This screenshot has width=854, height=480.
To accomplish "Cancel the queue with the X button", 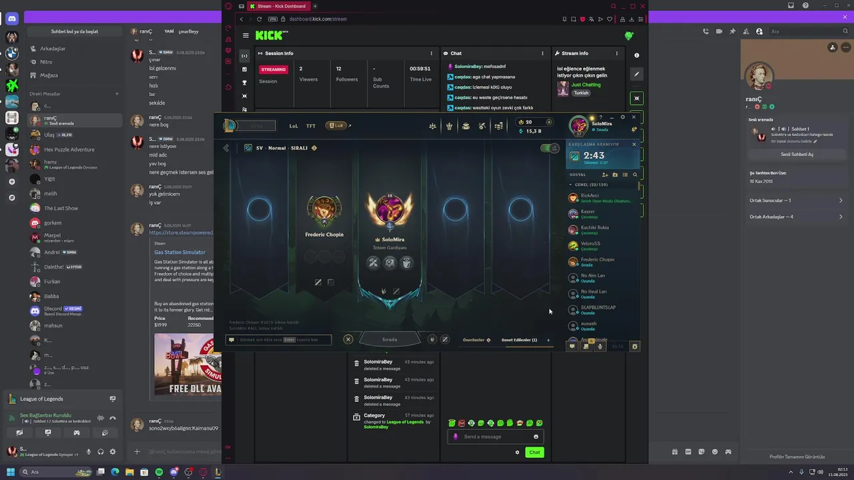I will [x=348, y=339].
